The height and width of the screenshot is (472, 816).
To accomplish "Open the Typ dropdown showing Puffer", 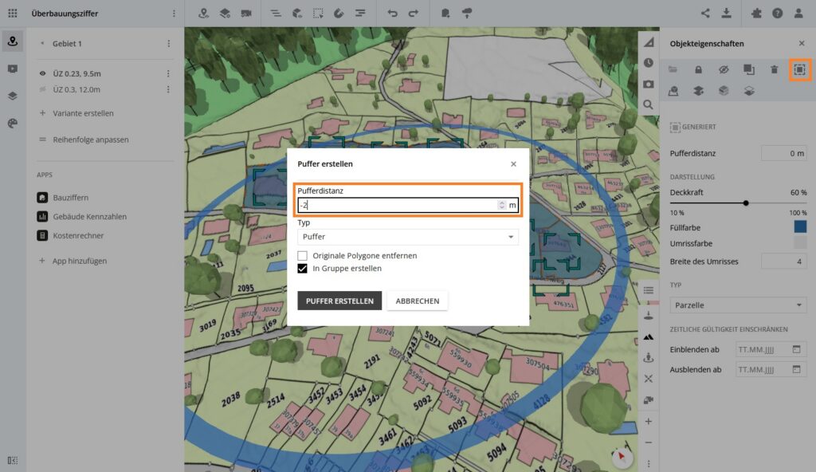I will tap(407, 237).
